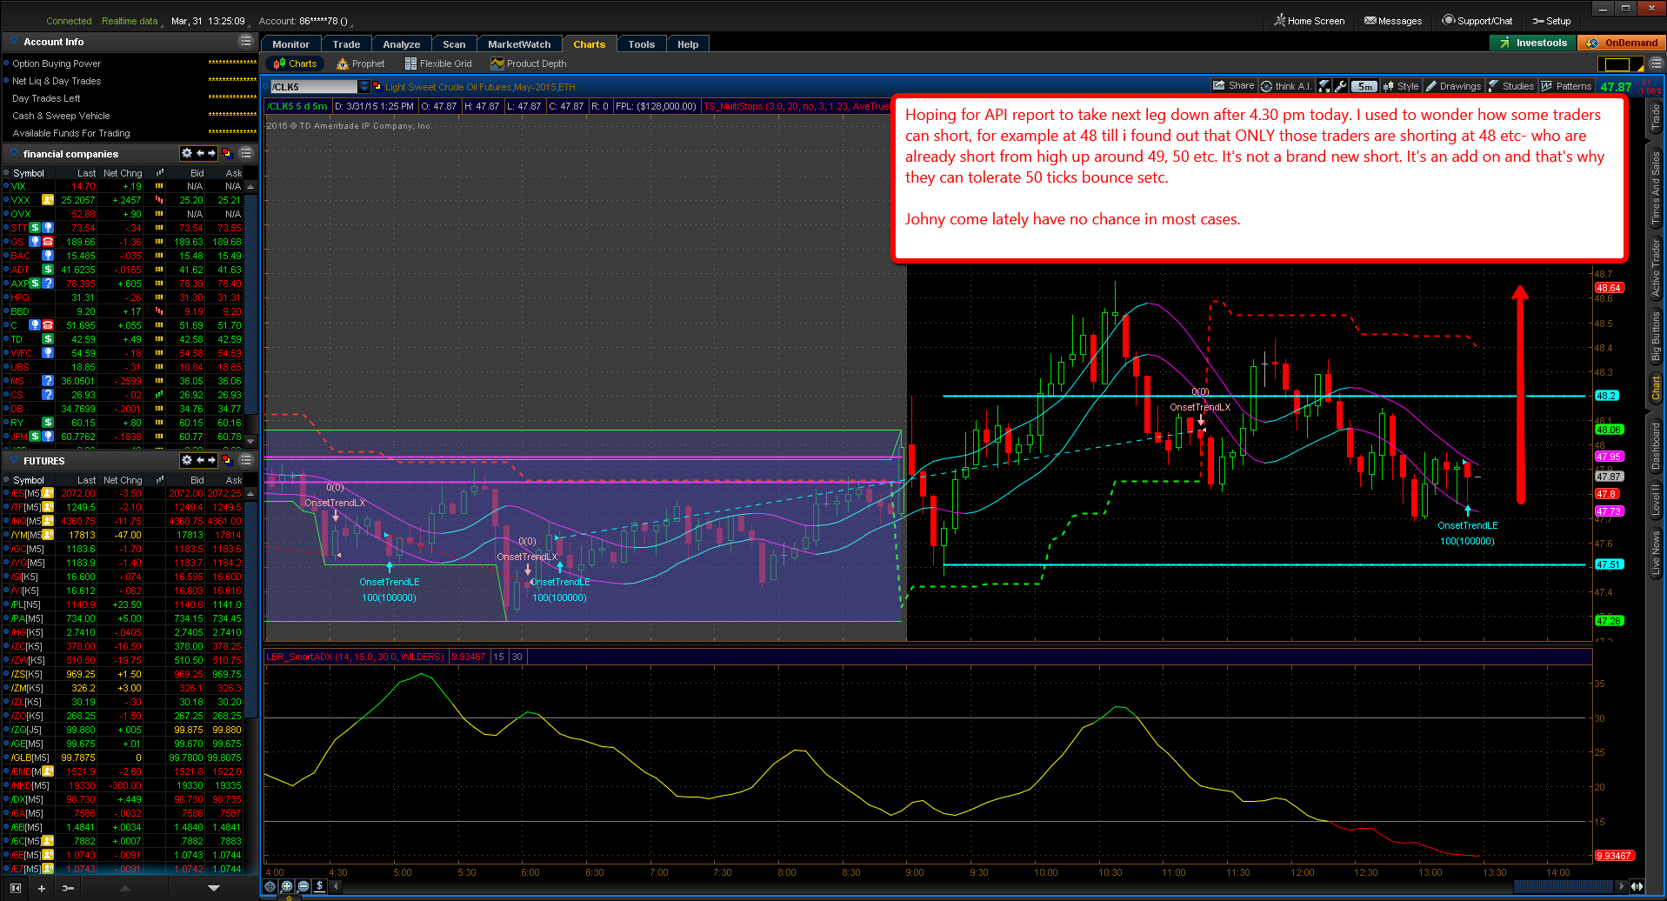Click the chart symbol link color icon
This screenshot has width=1667, height=901.
377,87
